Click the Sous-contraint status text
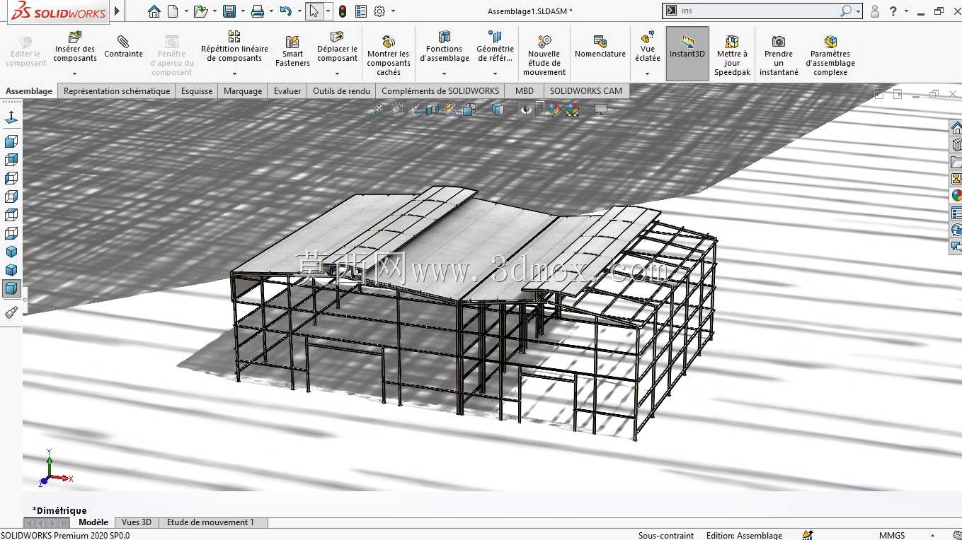962x540 pixels. (666, 535)
